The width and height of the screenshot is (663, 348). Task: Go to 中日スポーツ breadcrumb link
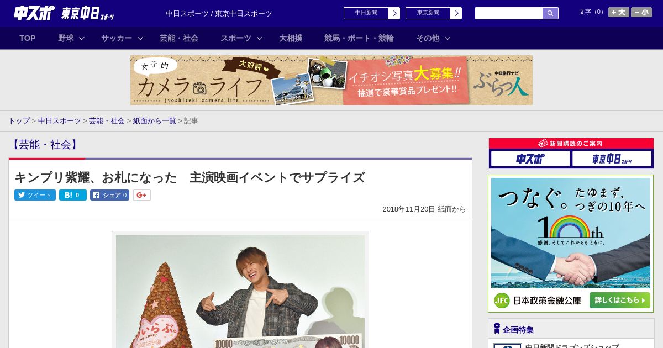[x=59, y=120]
